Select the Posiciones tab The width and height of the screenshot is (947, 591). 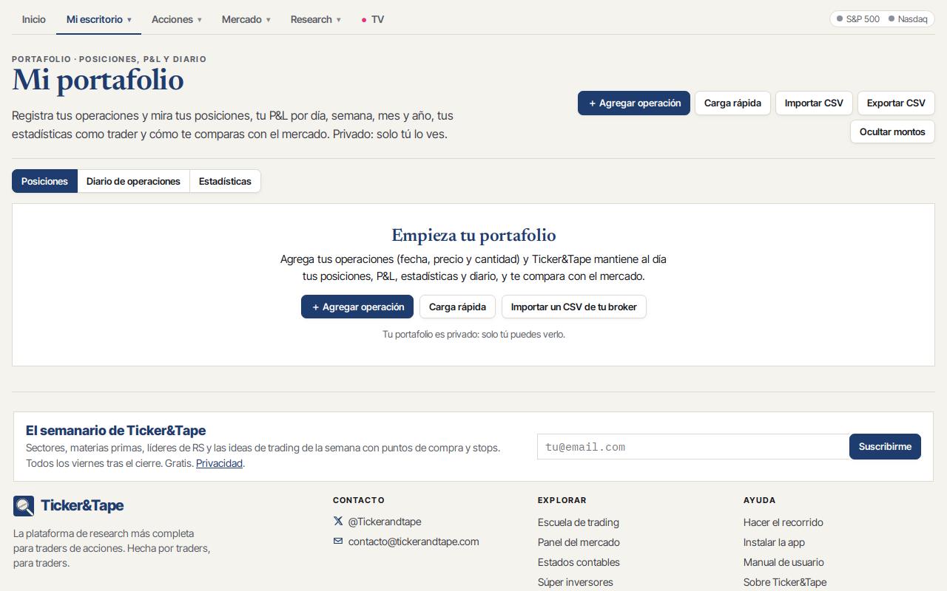click(44, 181)
